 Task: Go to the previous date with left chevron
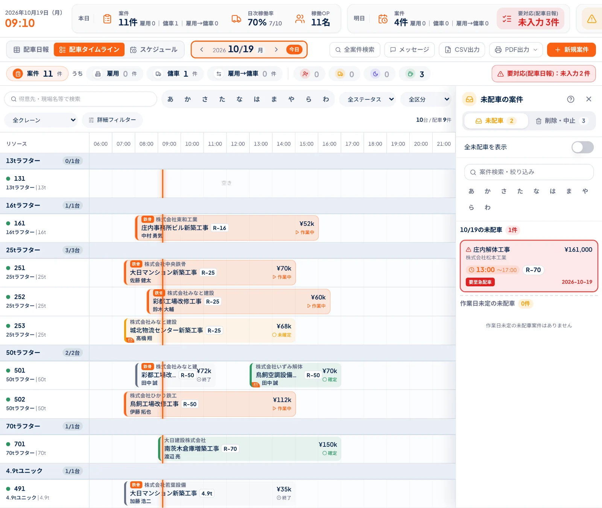(x=202, y=50)
